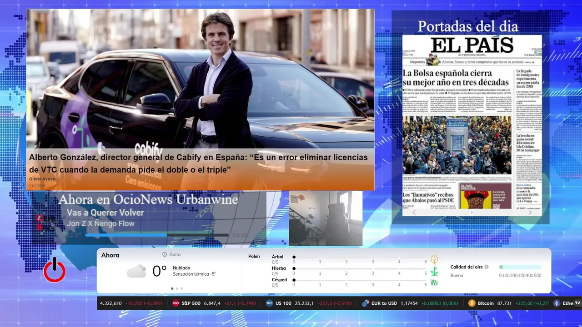This screenshot has width=582, height=327.
Task: Click the US 100 blue badge icon
Action: coord(269,303)
